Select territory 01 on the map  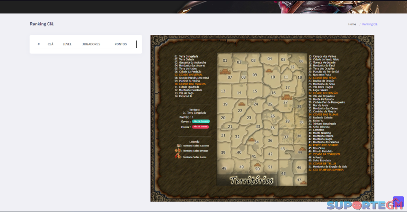click(225, 60)
